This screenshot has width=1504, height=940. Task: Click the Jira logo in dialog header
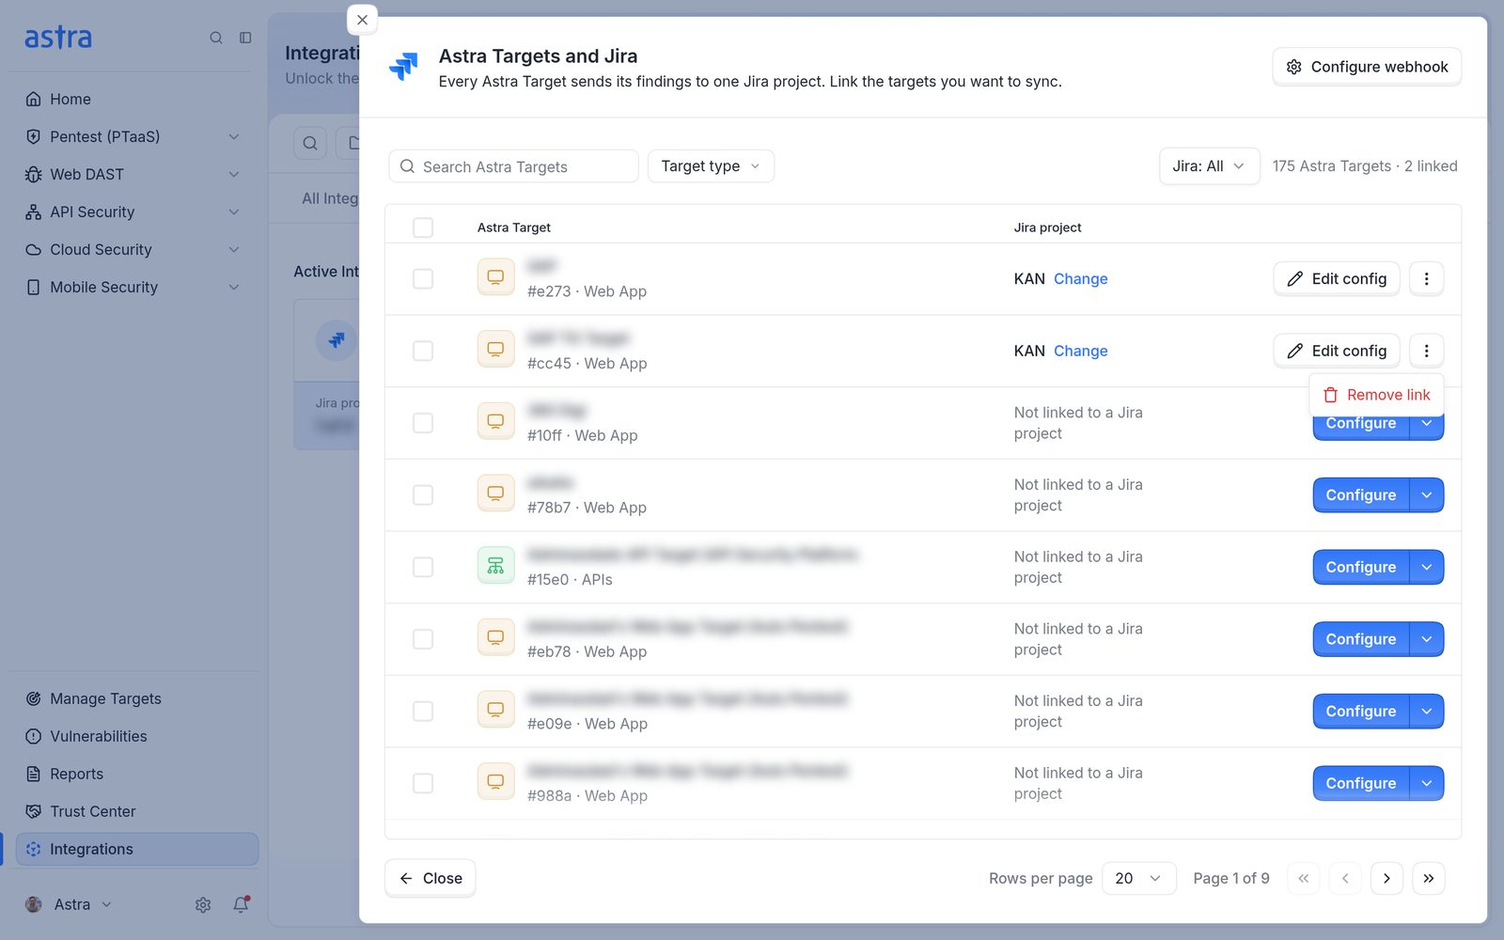pyautogui.click(x=403, y=66)
